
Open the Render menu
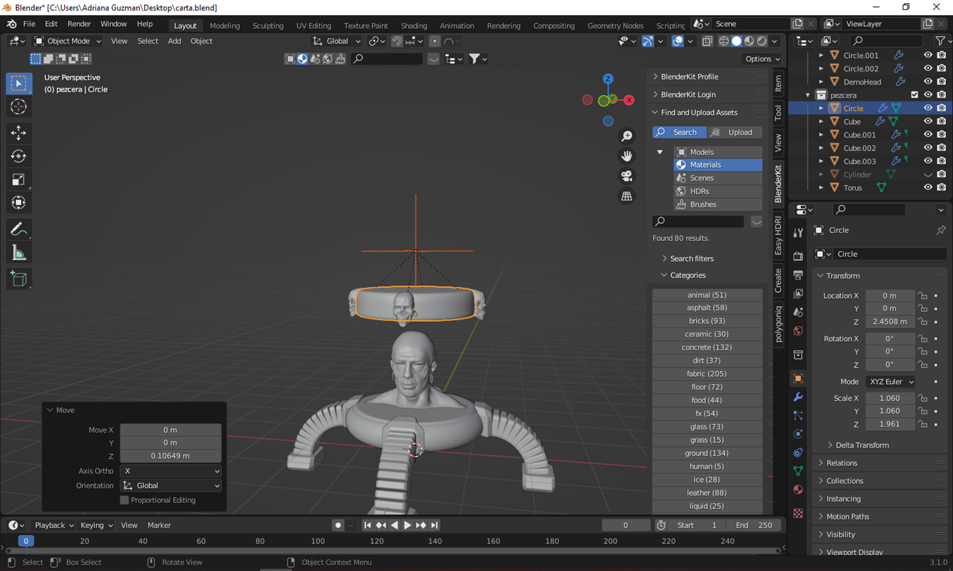pyautogui.click(x=79, y=24)
